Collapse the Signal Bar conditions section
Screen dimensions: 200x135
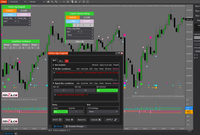click(53, 83)
